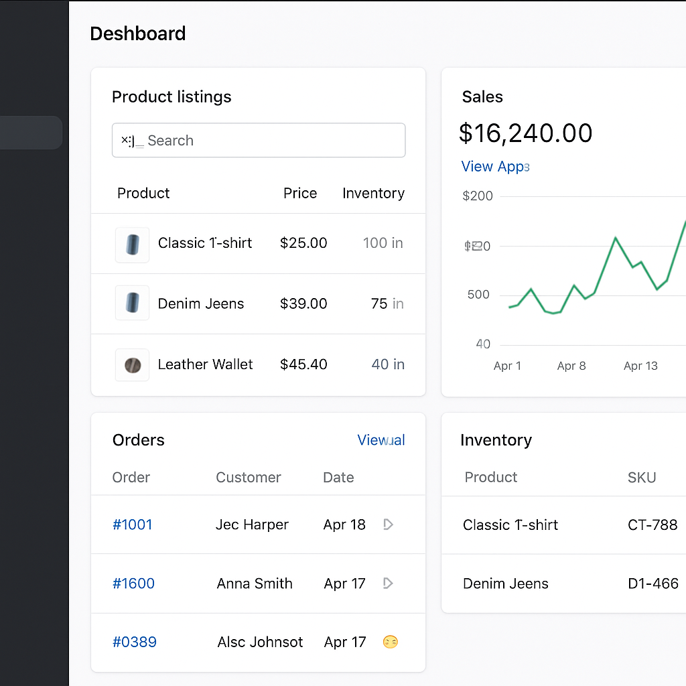686x686 pixels.
Task: Click the 100 in inventory value
Action: click(x=383, y=243)
